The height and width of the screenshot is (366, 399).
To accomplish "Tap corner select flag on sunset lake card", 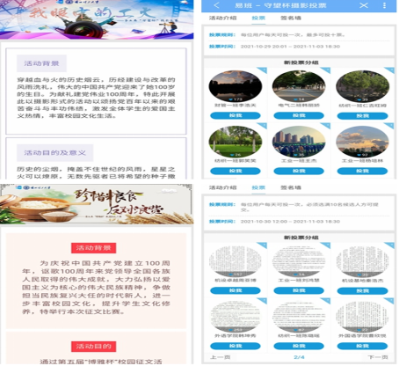I will pos(263,70).
